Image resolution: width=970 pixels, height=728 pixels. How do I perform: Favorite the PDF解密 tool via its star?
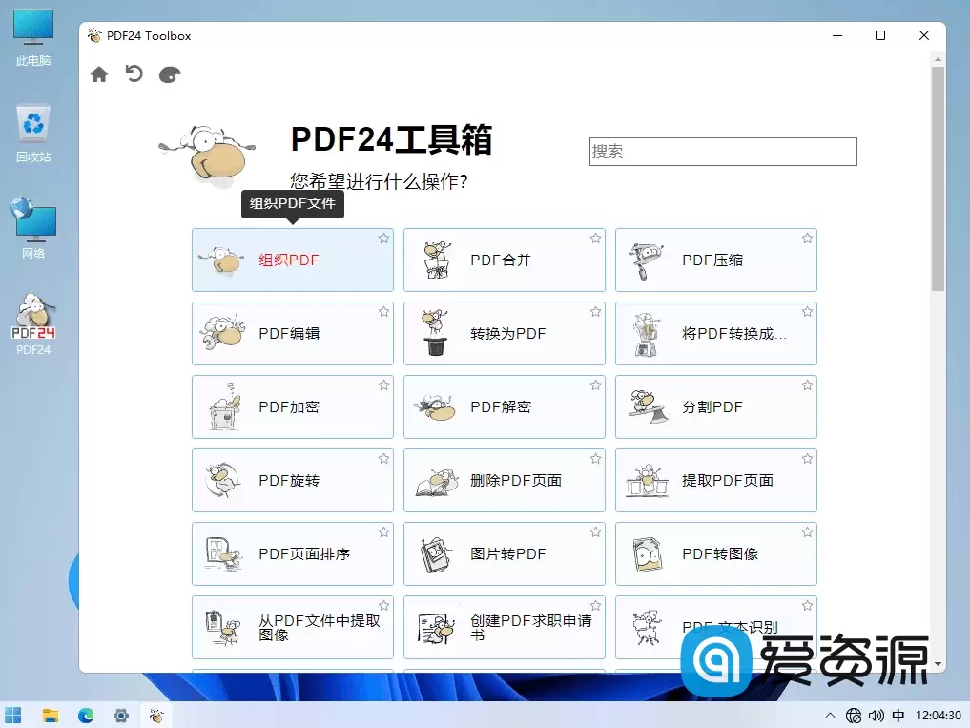[595, 385]
